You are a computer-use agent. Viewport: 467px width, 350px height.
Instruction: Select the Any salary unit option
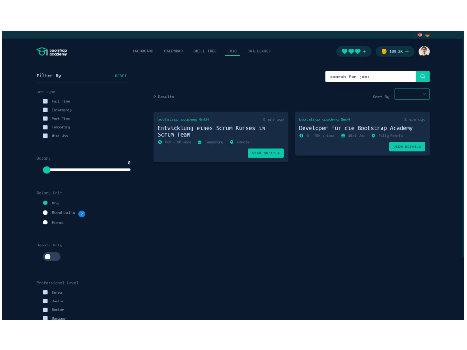point(45,203)
